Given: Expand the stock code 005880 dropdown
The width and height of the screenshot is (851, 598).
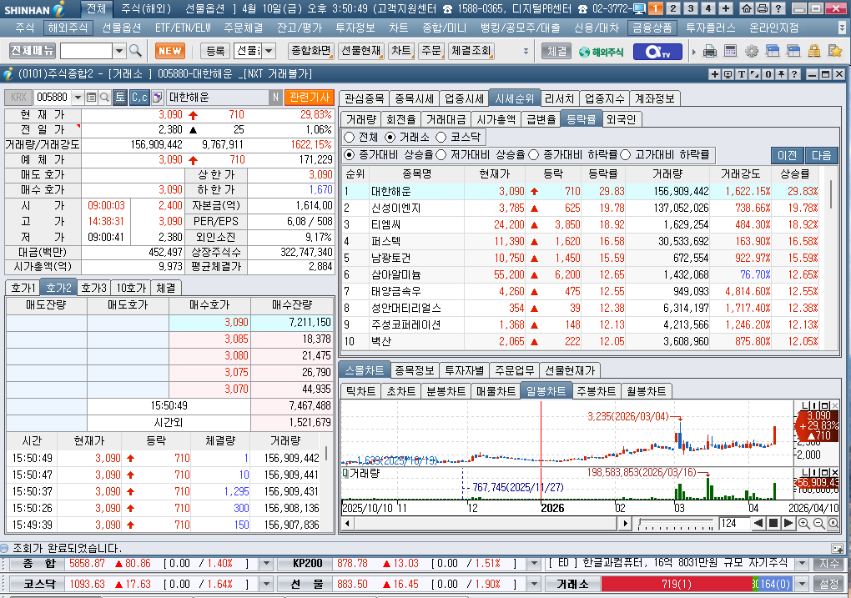Looking at the screenshot, I should (x=78, y=97).
